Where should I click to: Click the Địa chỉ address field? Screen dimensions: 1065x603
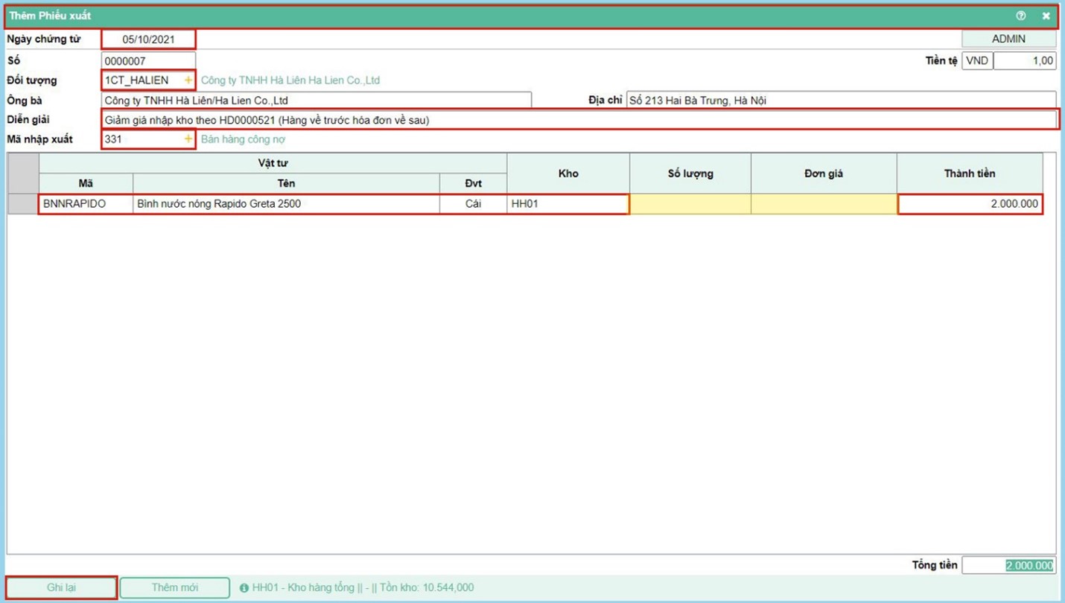[840, 100]
